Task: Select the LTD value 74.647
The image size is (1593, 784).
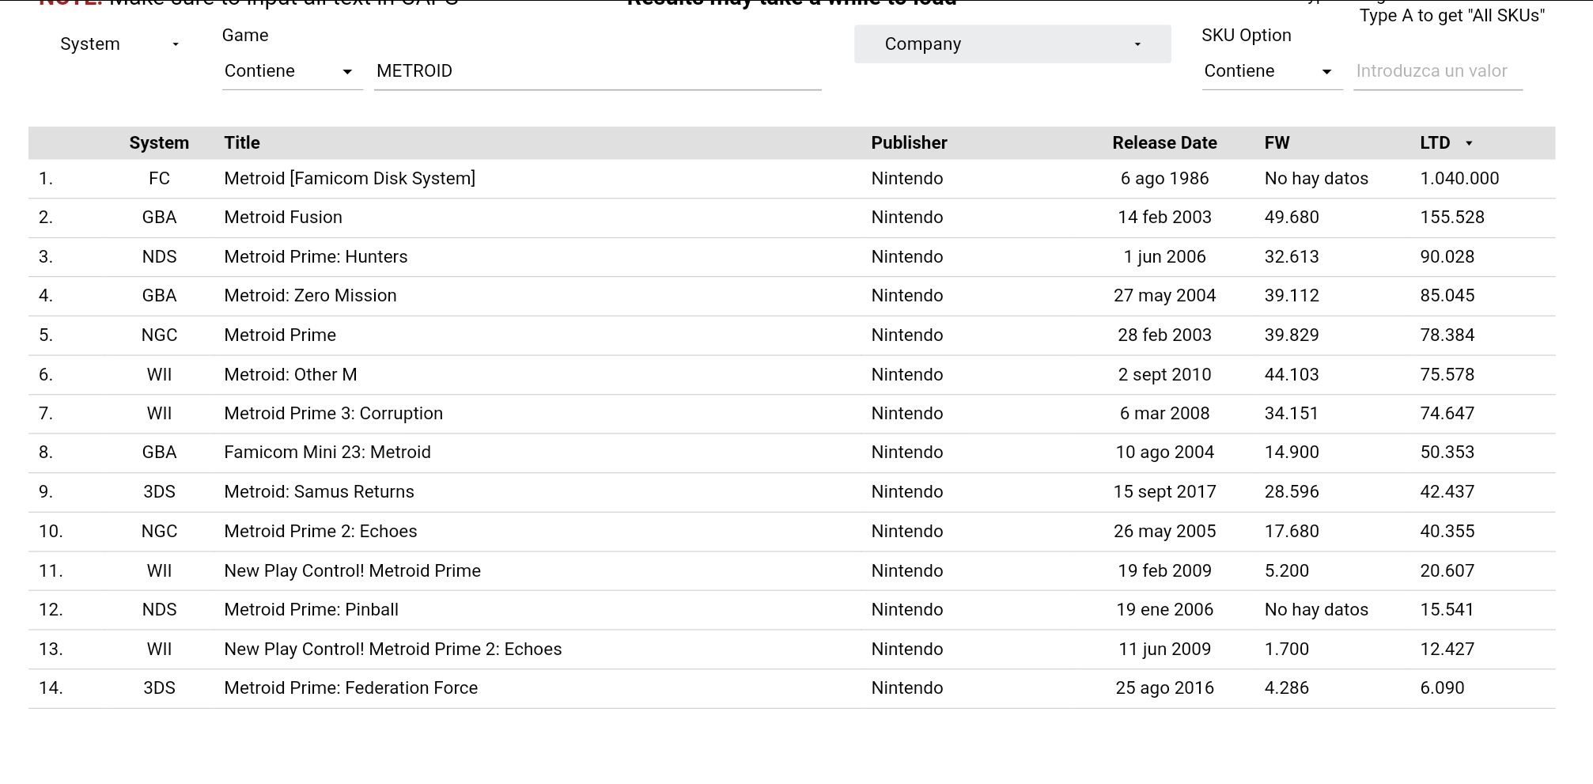Action: click(1447, 414)
